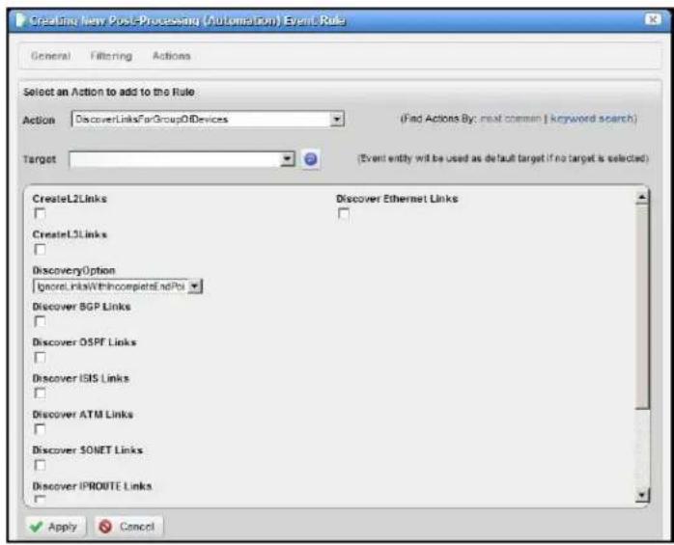
Task: Check the Discover BGP Links box
Action: 40,321
